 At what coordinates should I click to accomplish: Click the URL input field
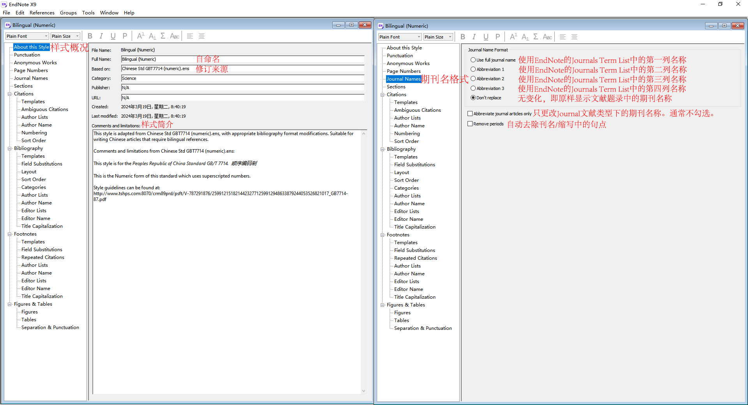(243, 98)
